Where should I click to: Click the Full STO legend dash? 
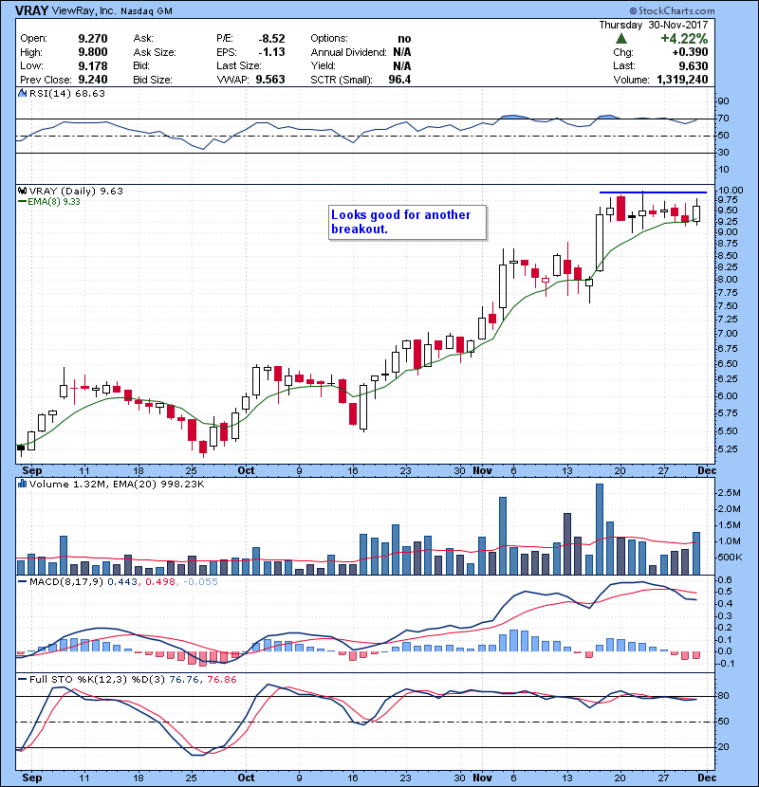point(22,679)
